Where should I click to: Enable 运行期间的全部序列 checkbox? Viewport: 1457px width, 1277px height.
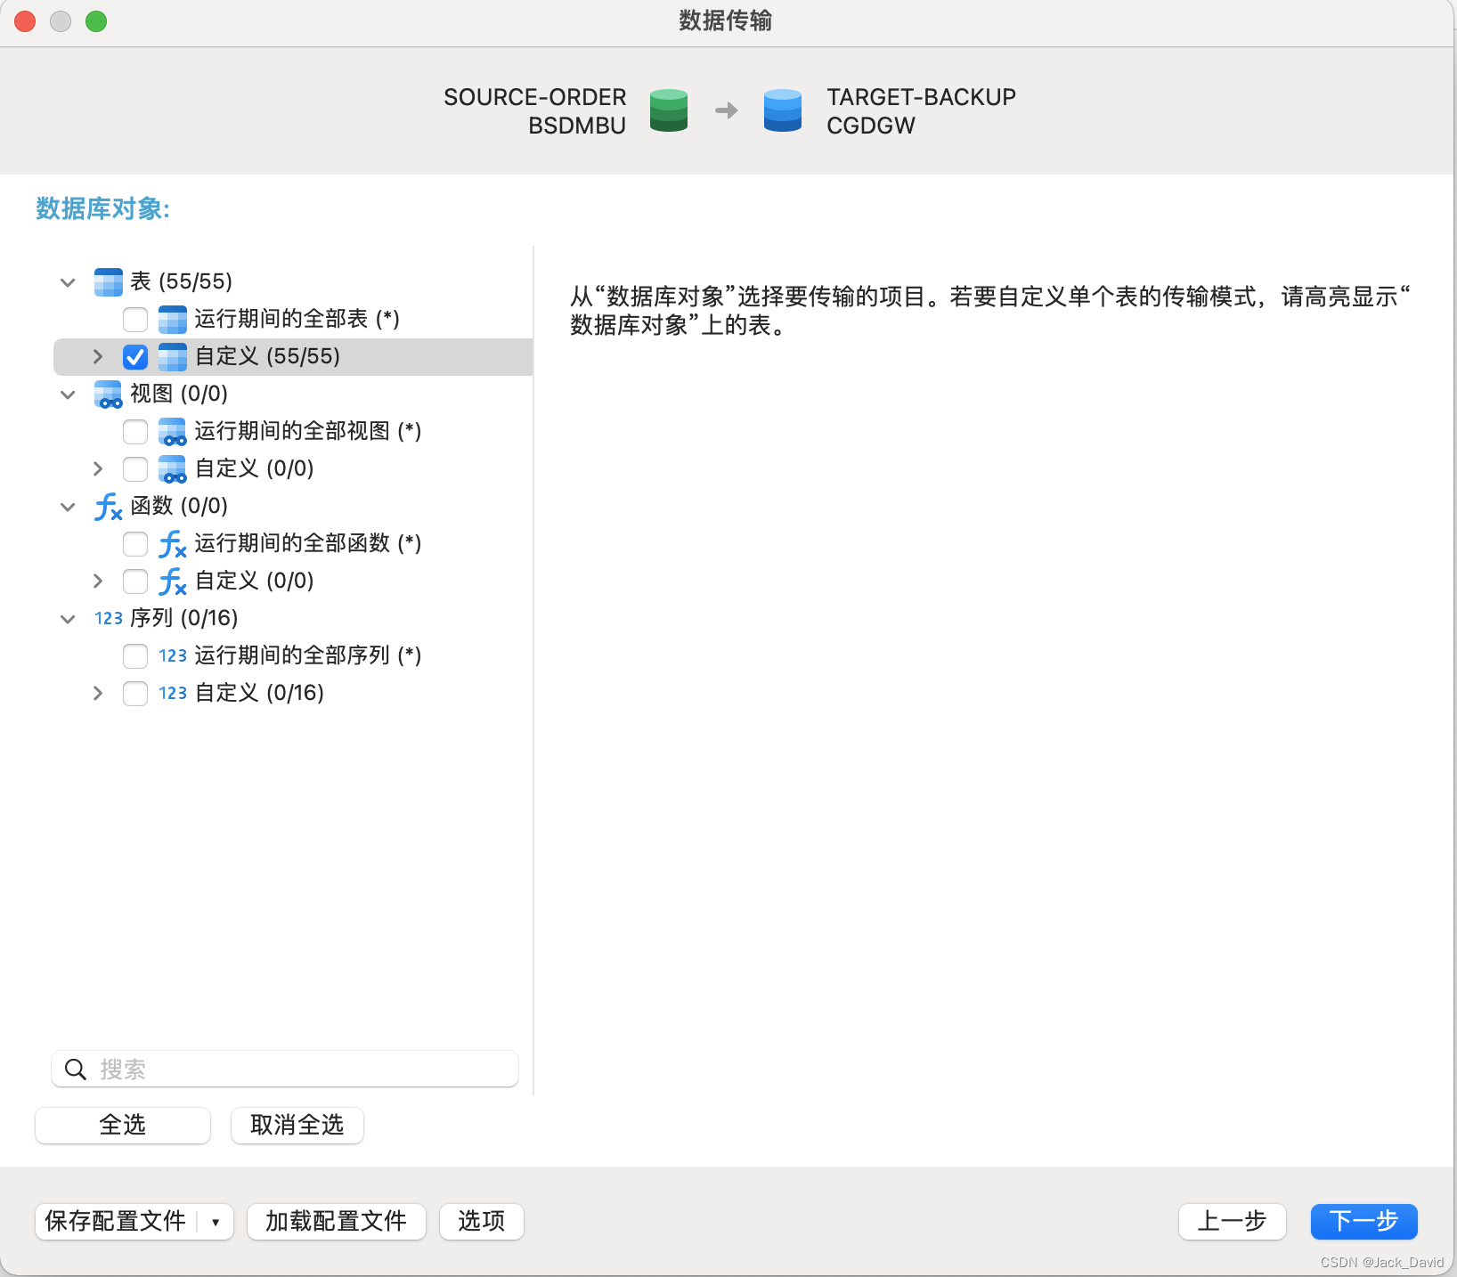tap(135, 656)
